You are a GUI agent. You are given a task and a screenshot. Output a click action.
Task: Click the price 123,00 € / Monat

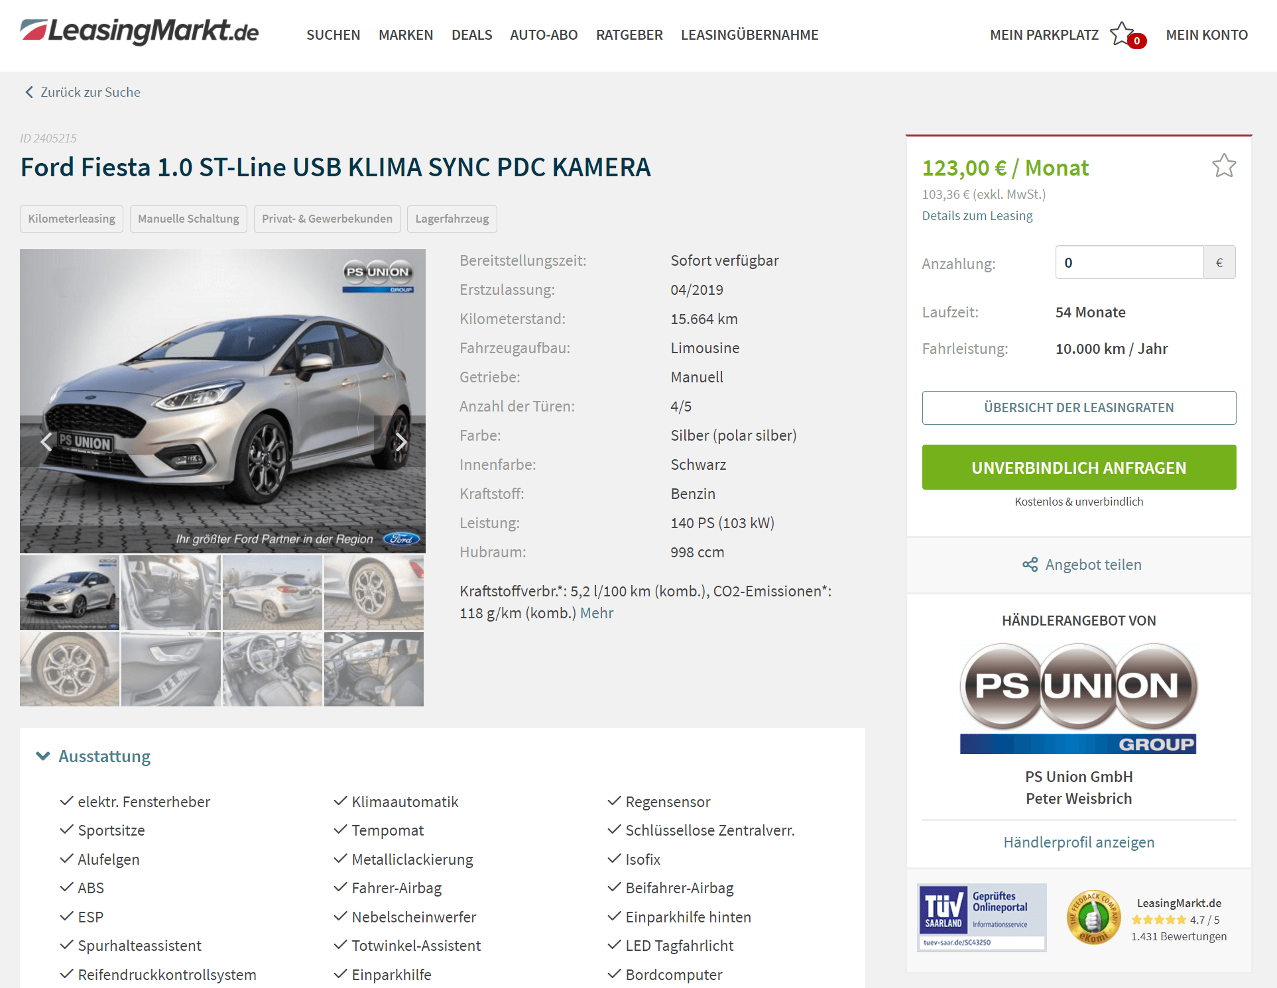pos(1005,168)
